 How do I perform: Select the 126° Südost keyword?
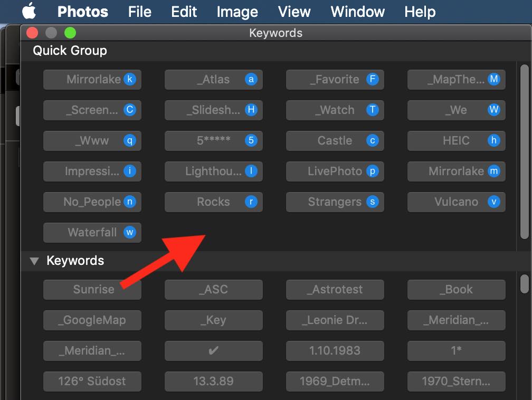point(92,381)
